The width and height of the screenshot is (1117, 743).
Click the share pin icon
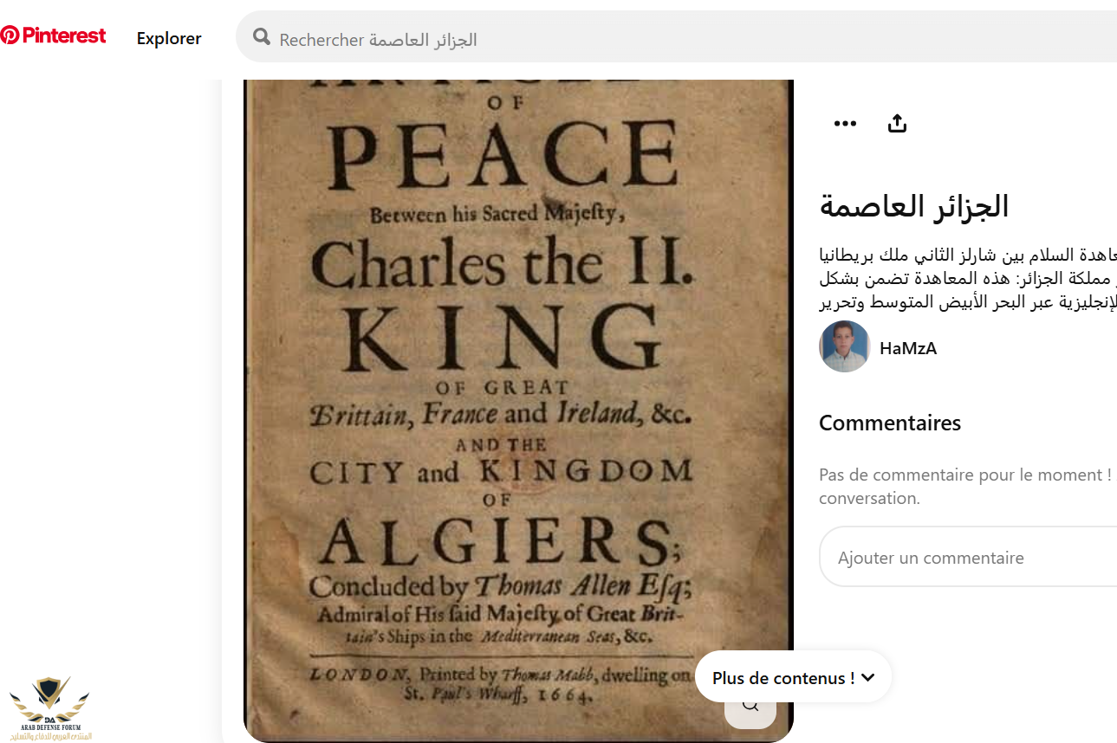[x=897, y=123]
